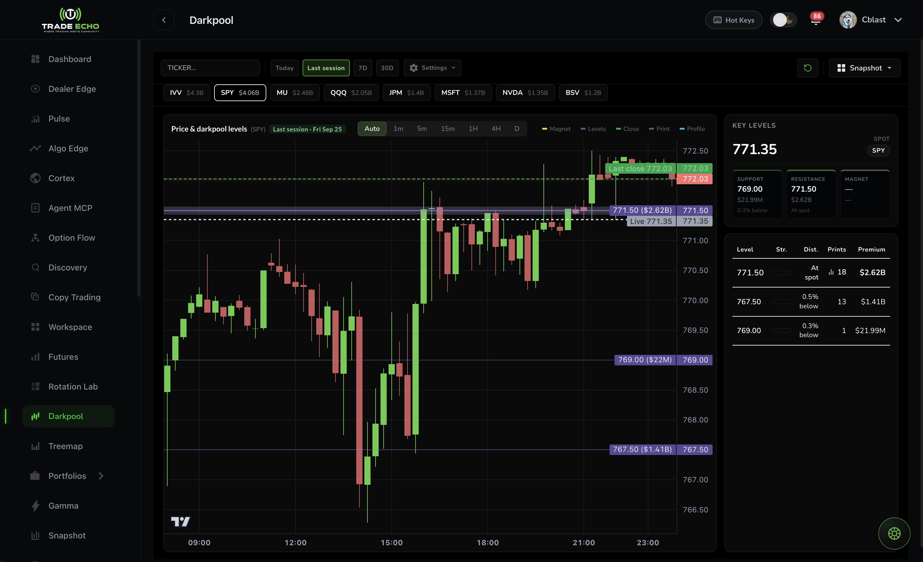Image resolution: width=923 pixels, height=562 pixels.
Task: Open the Option Flow icon
Action: [x=35, y=238]
